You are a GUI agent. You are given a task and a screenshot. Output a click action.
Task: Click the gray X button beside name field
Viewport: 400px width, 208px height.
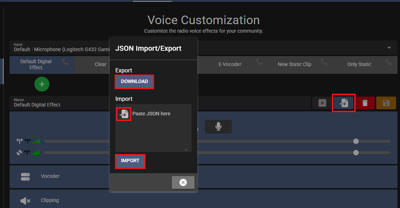pyautogui.click(x=322, y=103)
